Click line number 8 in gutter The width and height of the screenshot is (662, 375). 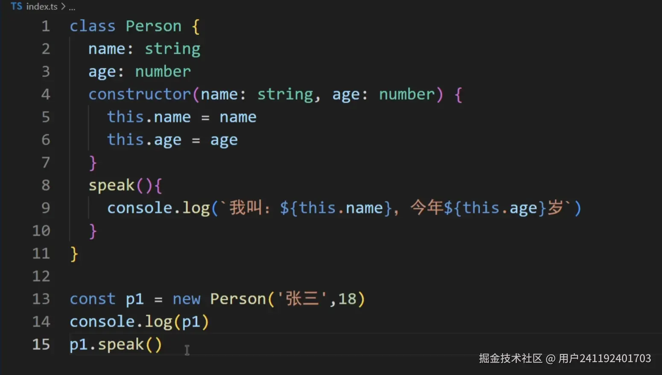45,185
